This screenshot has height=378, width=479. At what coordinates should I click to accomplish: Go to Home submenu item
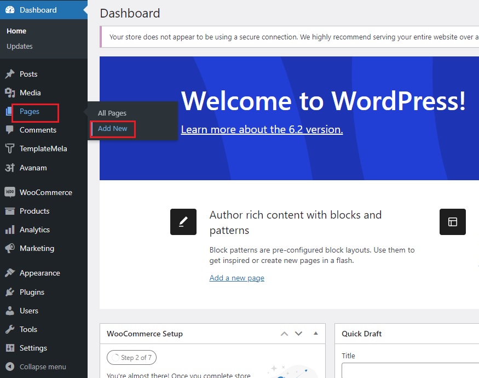16,31
